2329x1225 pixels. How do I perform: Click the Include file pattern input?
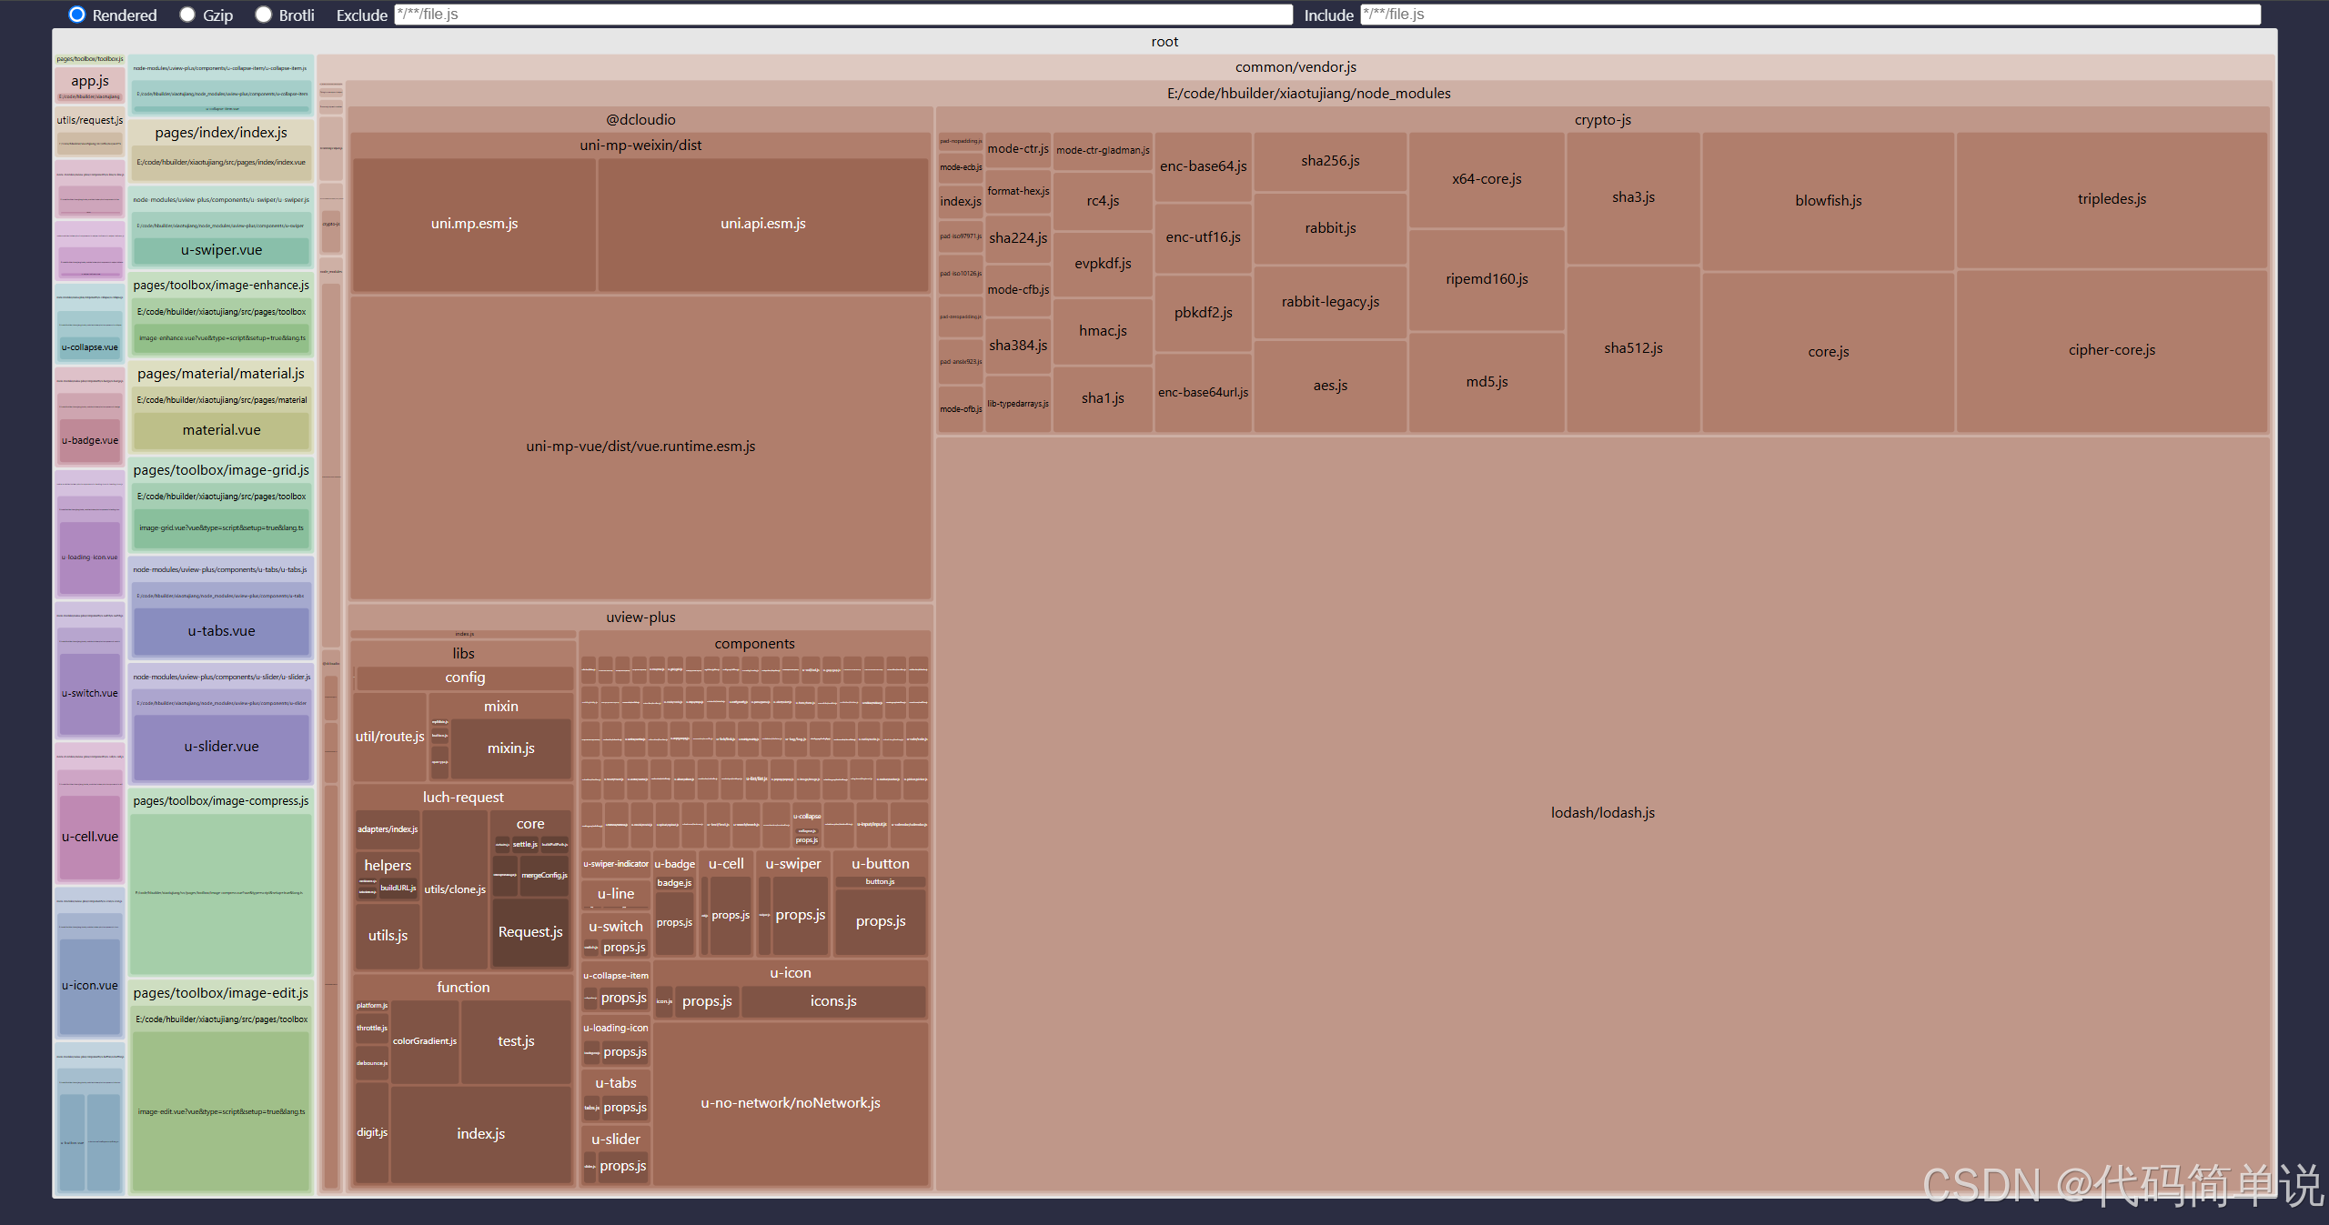pos(1810,15)
